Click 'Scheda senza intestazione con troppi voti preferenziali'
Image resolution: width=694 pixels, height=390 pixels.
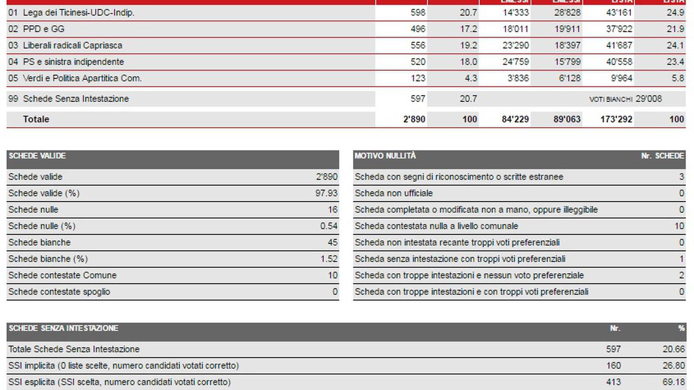[x=460, y=259]
